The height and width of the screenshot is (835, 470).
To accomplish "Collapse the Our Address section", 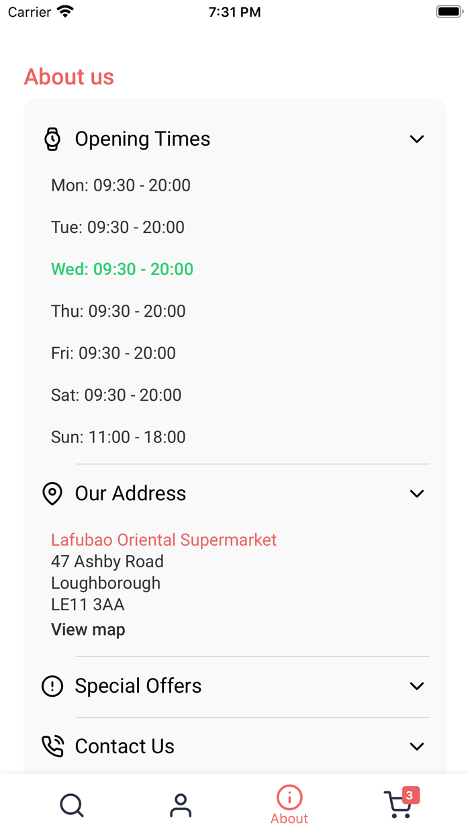I will point(417,493).
